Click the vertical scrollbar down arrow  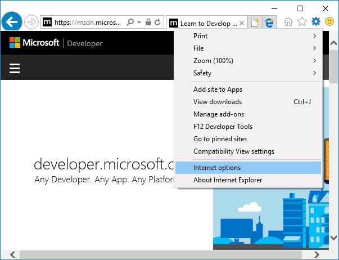click(333, 237)
